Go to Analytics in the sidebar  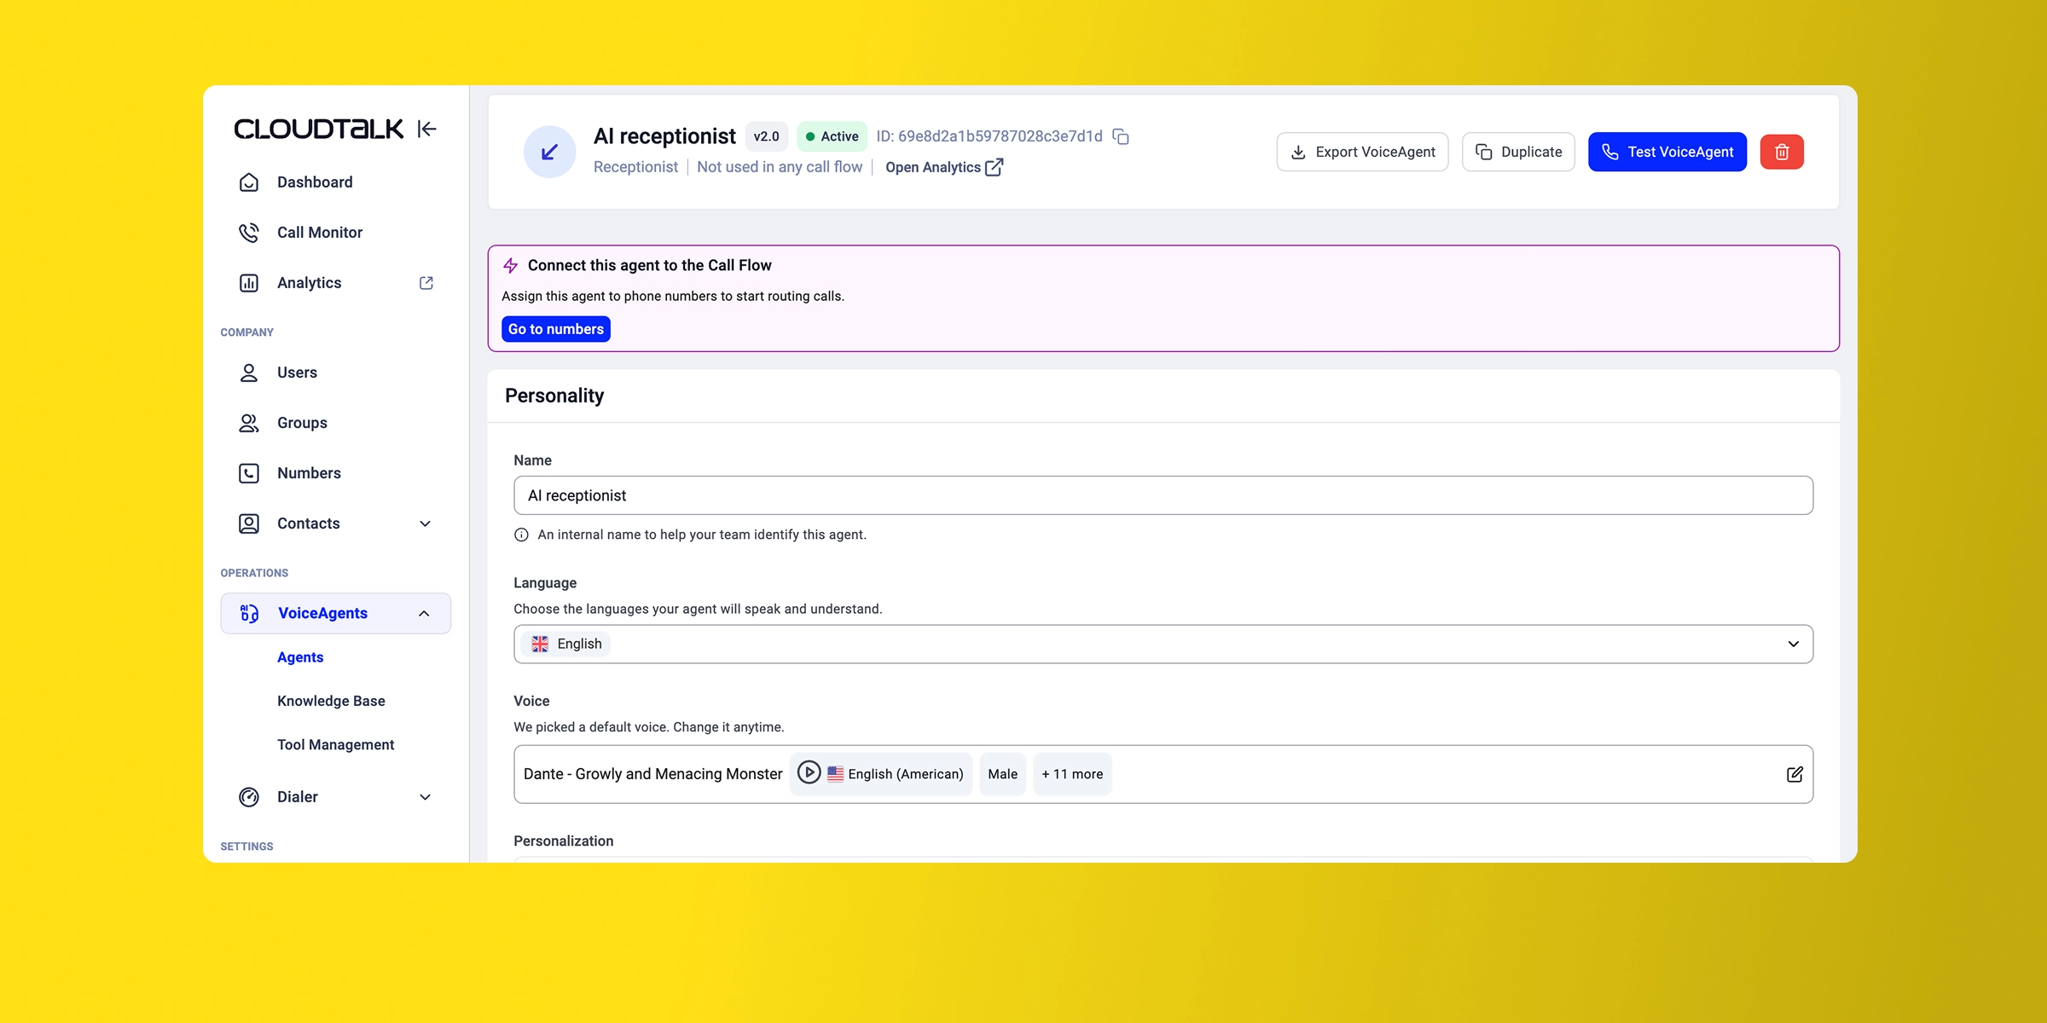point(309,283)
